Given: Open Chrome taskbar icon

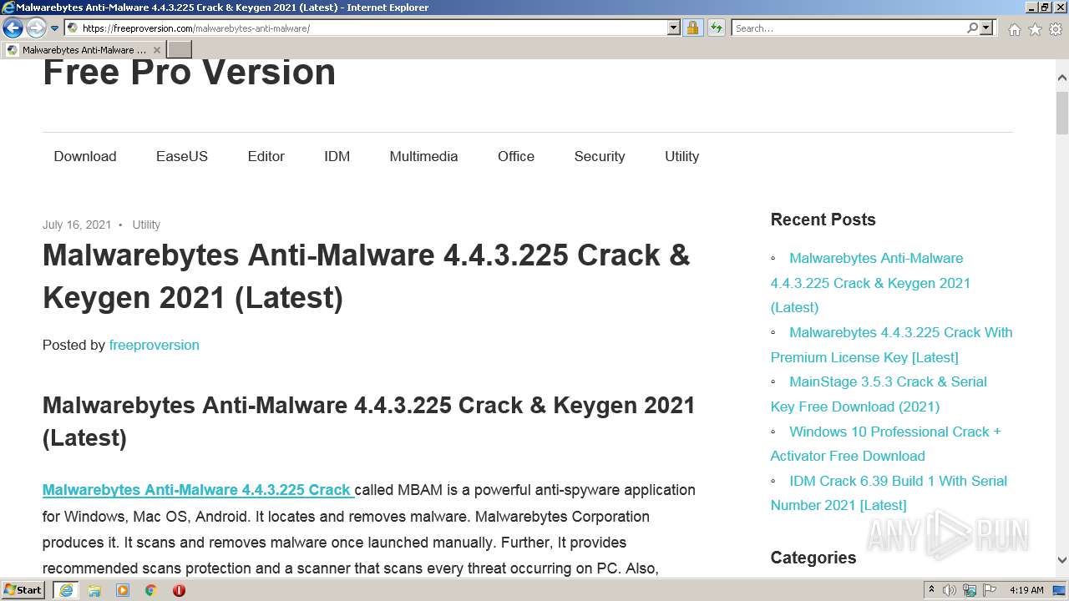Looking at the screenshot, I should [x=150, y=590].
